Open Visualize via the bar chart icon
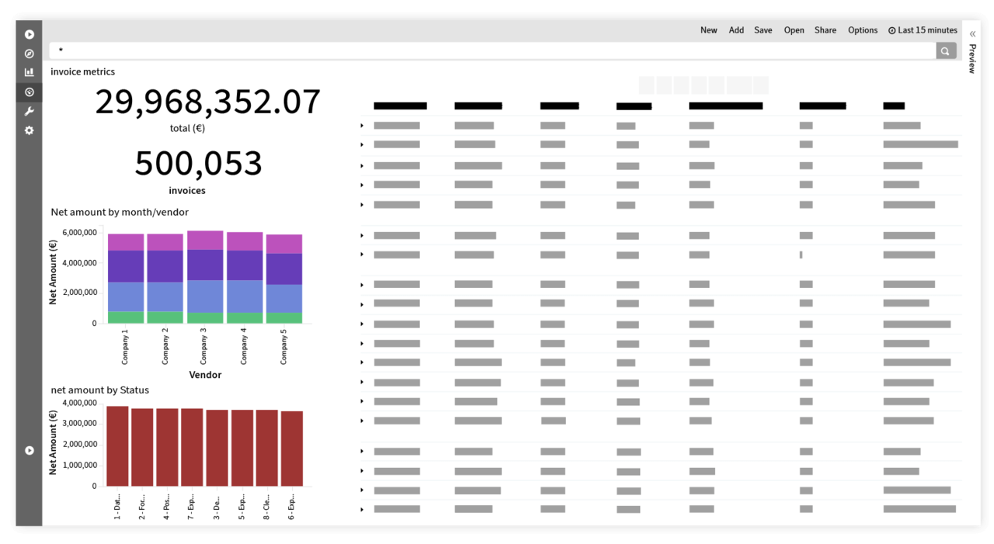The width and height of the screenshot is (994, 544). point(30,72)
